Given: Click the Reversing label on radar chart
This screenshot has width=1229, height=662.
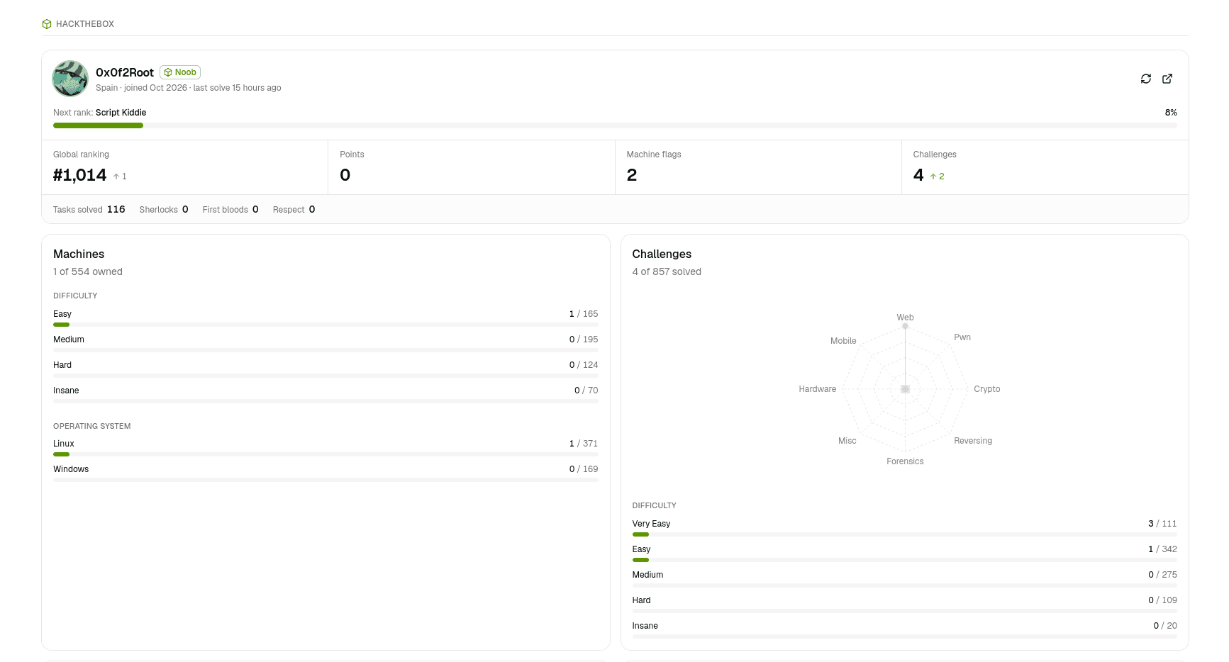Looking at the screenshot, I should point(973,441).
